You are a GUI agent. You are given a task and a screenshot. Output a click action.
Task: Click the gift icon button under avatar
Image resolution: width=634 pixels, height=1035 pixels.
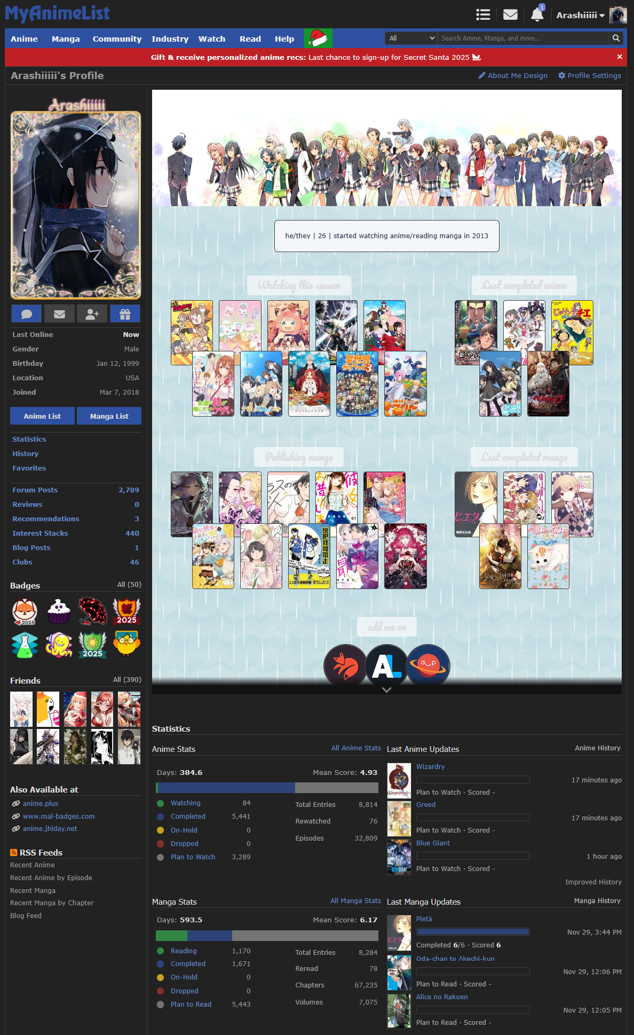point(125,314)
